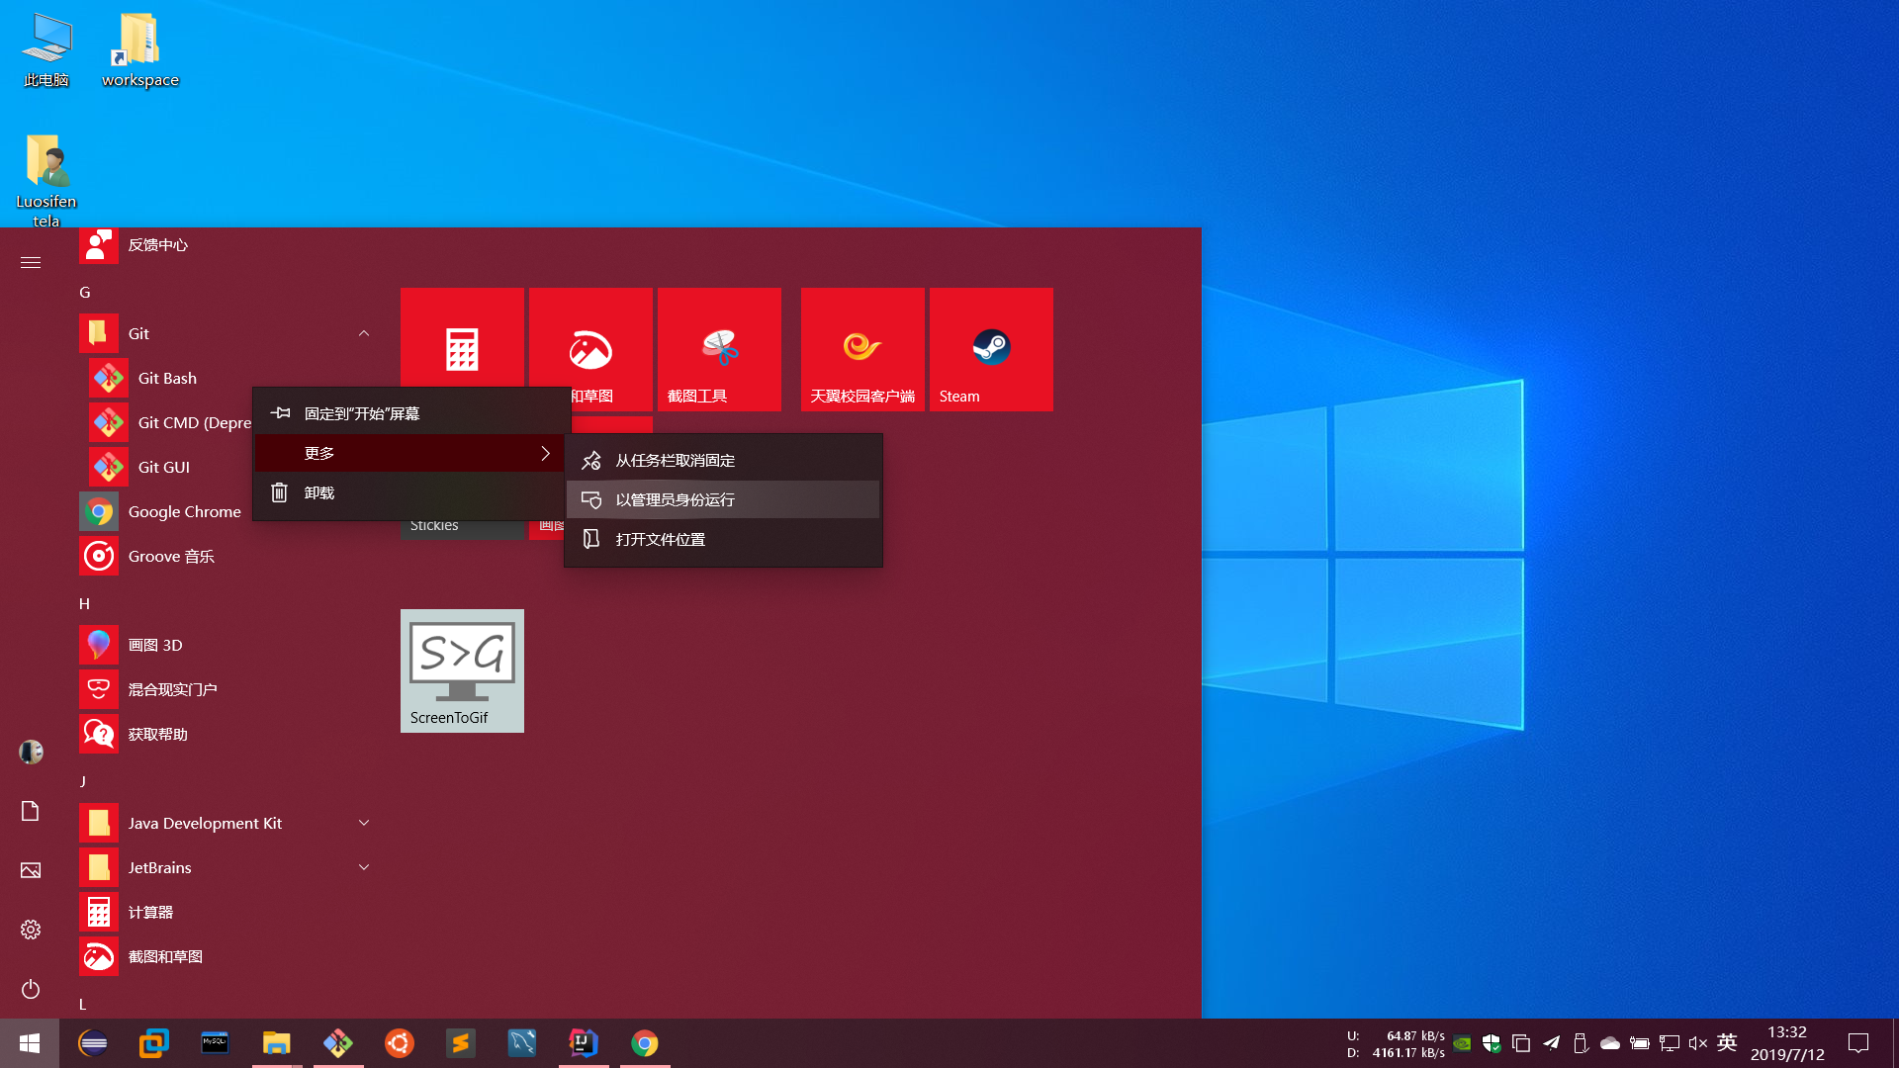Click the power icon in the Start sidebar
The height and width of the screenshot is (1068, 1899).
pyautogui.click(x=31, y=989)
